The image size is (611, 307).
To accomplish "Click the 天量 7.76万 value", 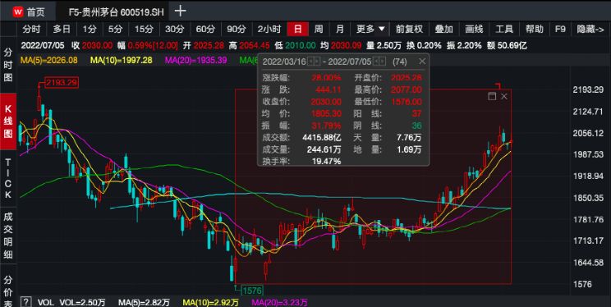I will click(x=409, y=138).
